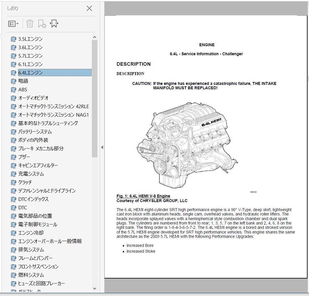The height and width of the screenshot is (296, 309).
Task: Select the highlighted 6.4Lエンジン bookmark
Action: point(55,73)
